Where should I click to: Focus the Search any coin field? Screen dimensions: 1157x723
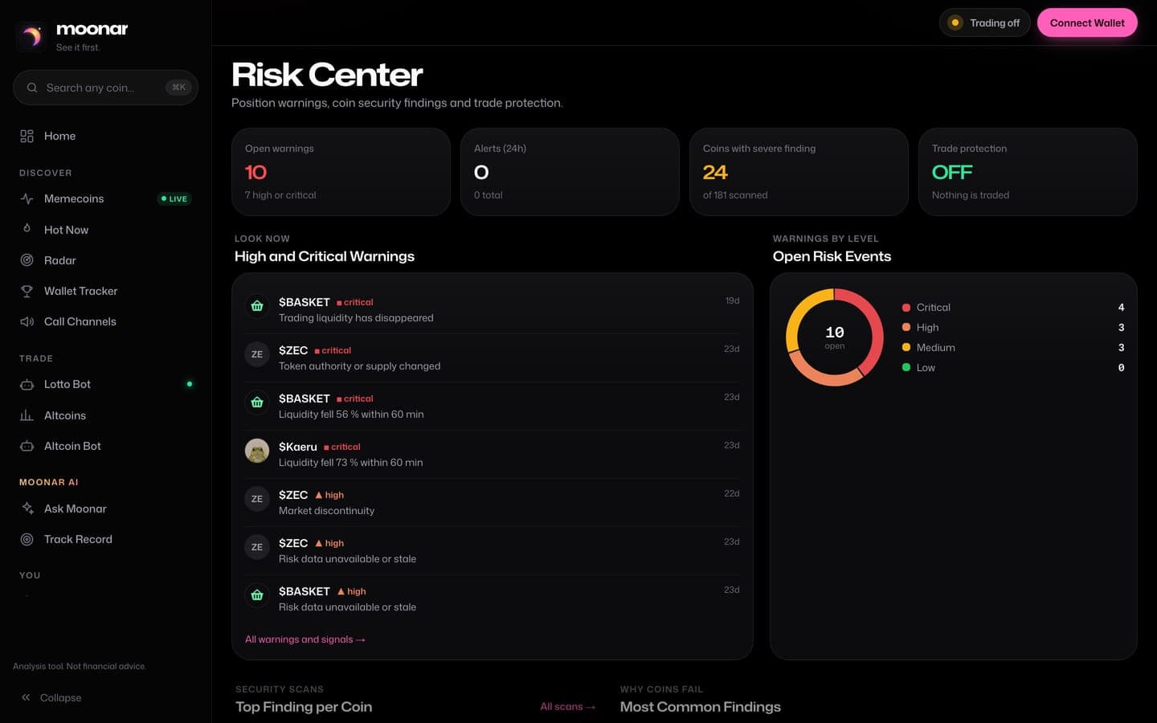point(105,88)
